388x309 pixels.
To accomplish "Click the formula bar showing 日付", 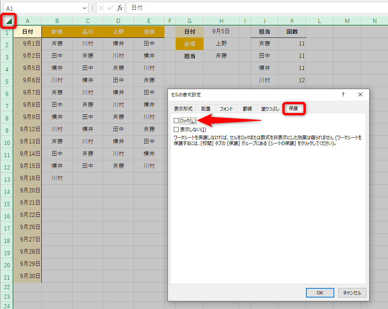I will 257,8.
